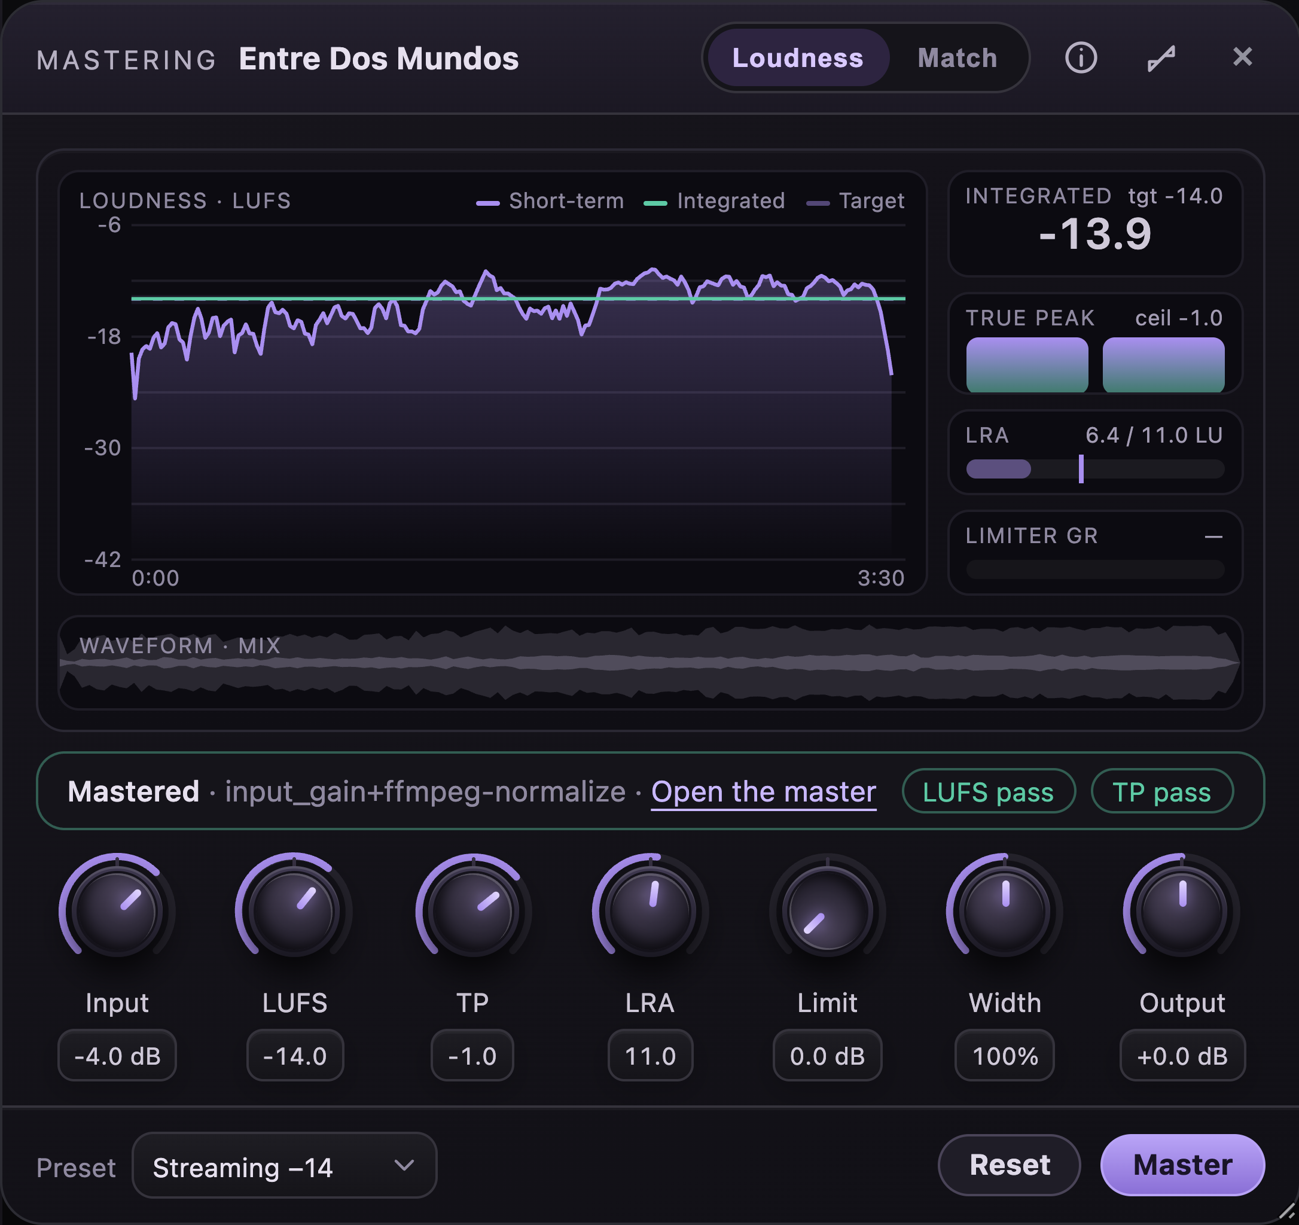
Task: Click the left True Peak meter
Action: [x=1026, y=364]
